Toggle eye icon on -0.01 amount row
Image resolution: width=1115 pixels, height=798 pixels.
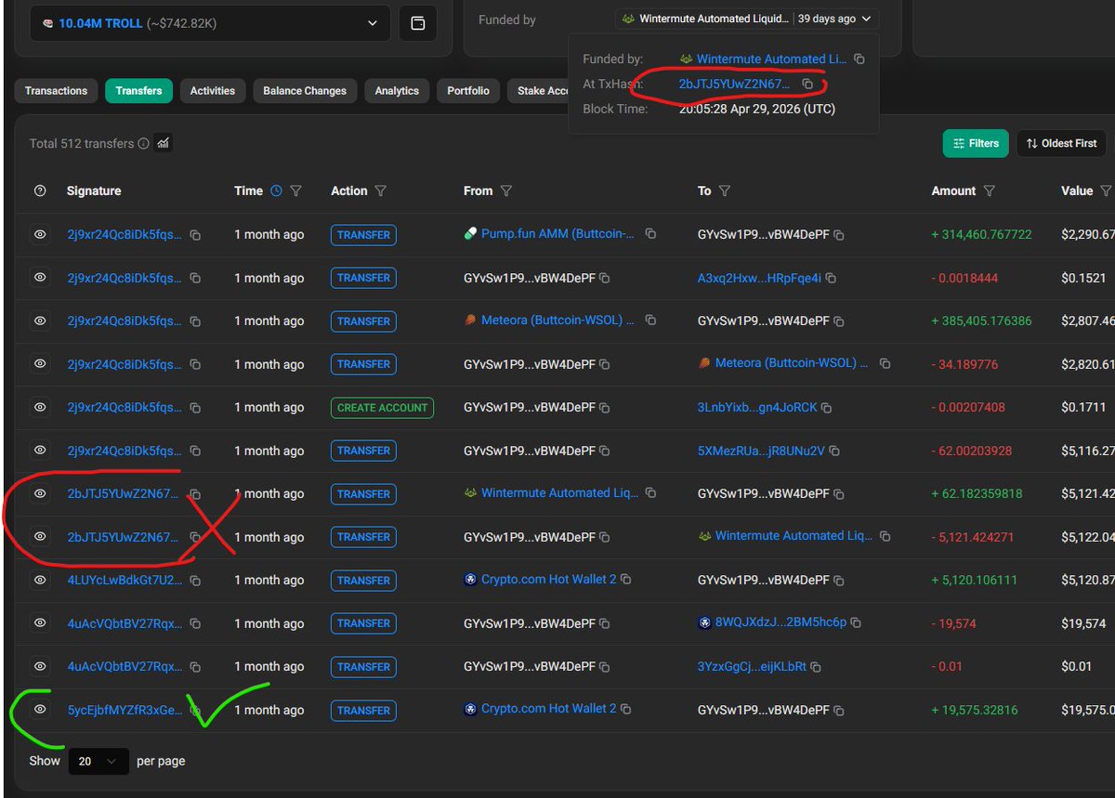(x=40, y=666)
